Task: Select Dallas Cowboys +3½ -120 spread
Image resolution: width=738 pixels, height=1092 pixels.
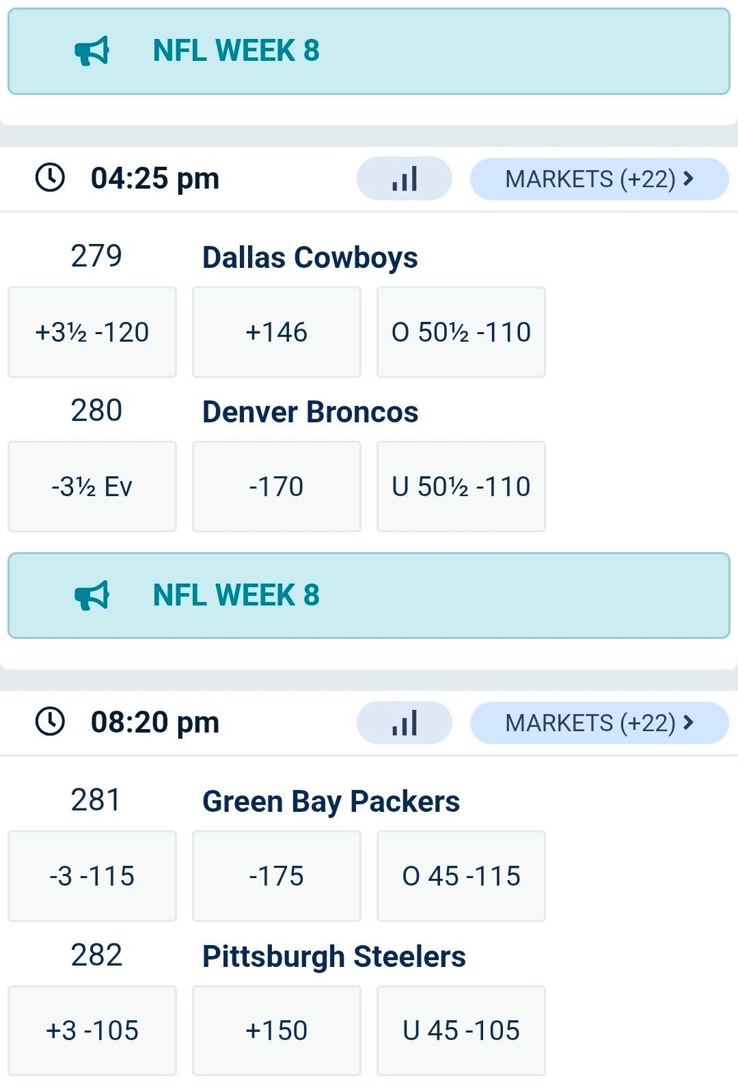Action: click(x=92, y=332)
